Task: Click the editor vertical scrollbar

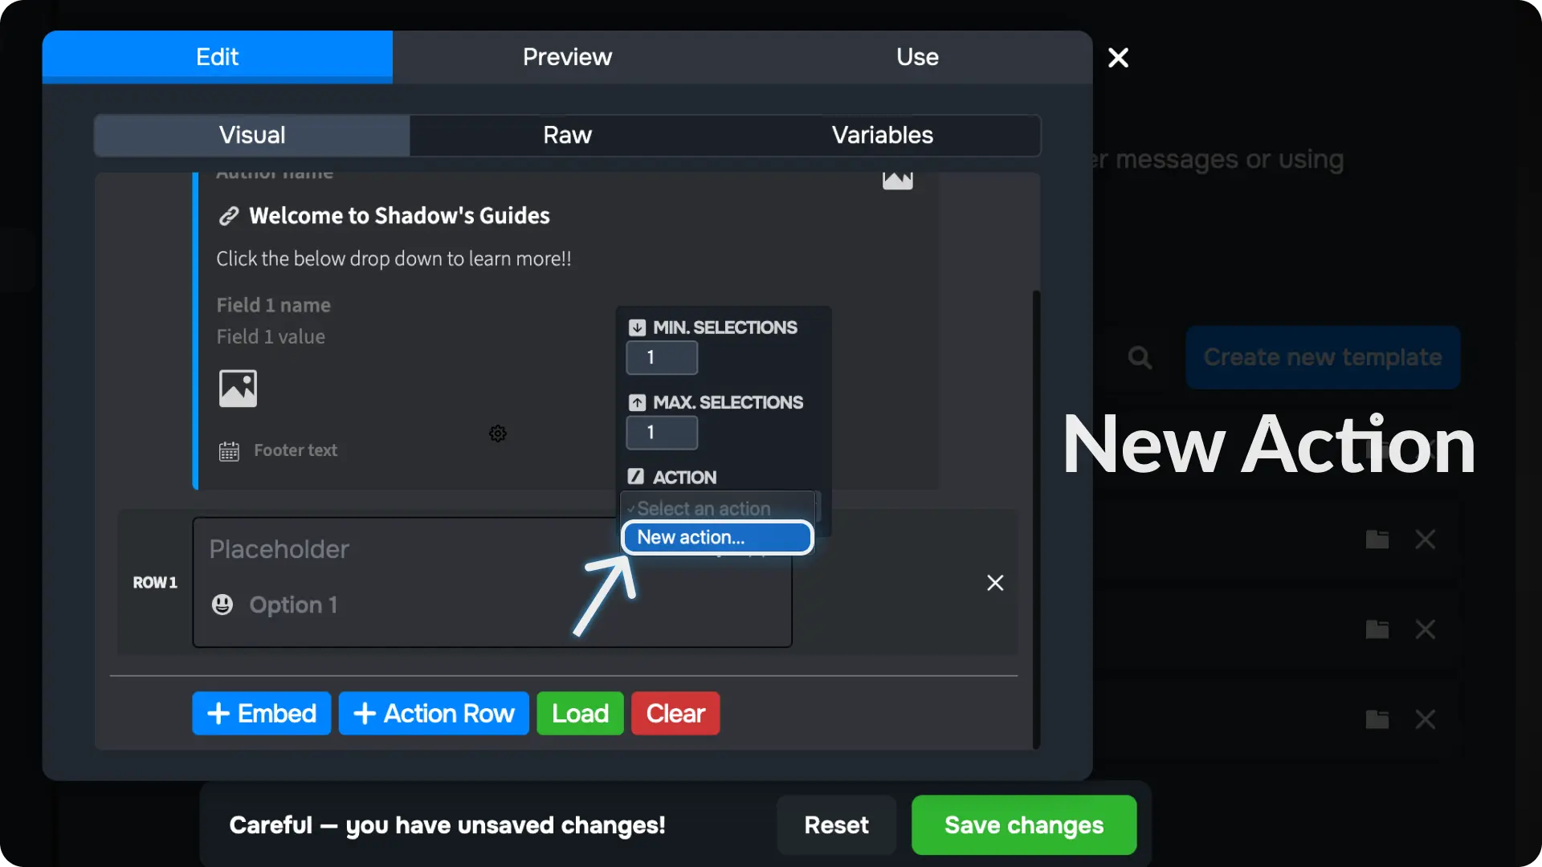Action: click(x=1036, y=519)
